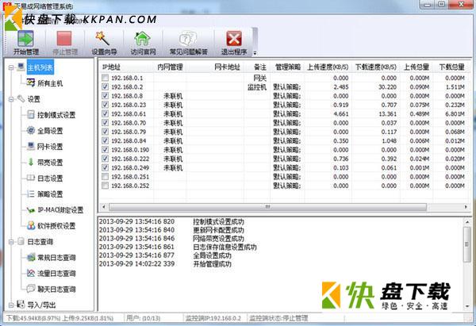This screenshot has width=476, height=326.
Task: Collapse the 导入/导出 tree node
Action: coord(11,305)
